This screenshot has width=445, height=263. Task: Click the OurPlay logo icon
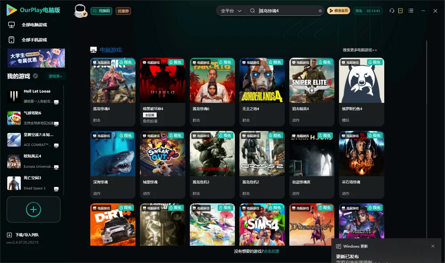[12, 10]
